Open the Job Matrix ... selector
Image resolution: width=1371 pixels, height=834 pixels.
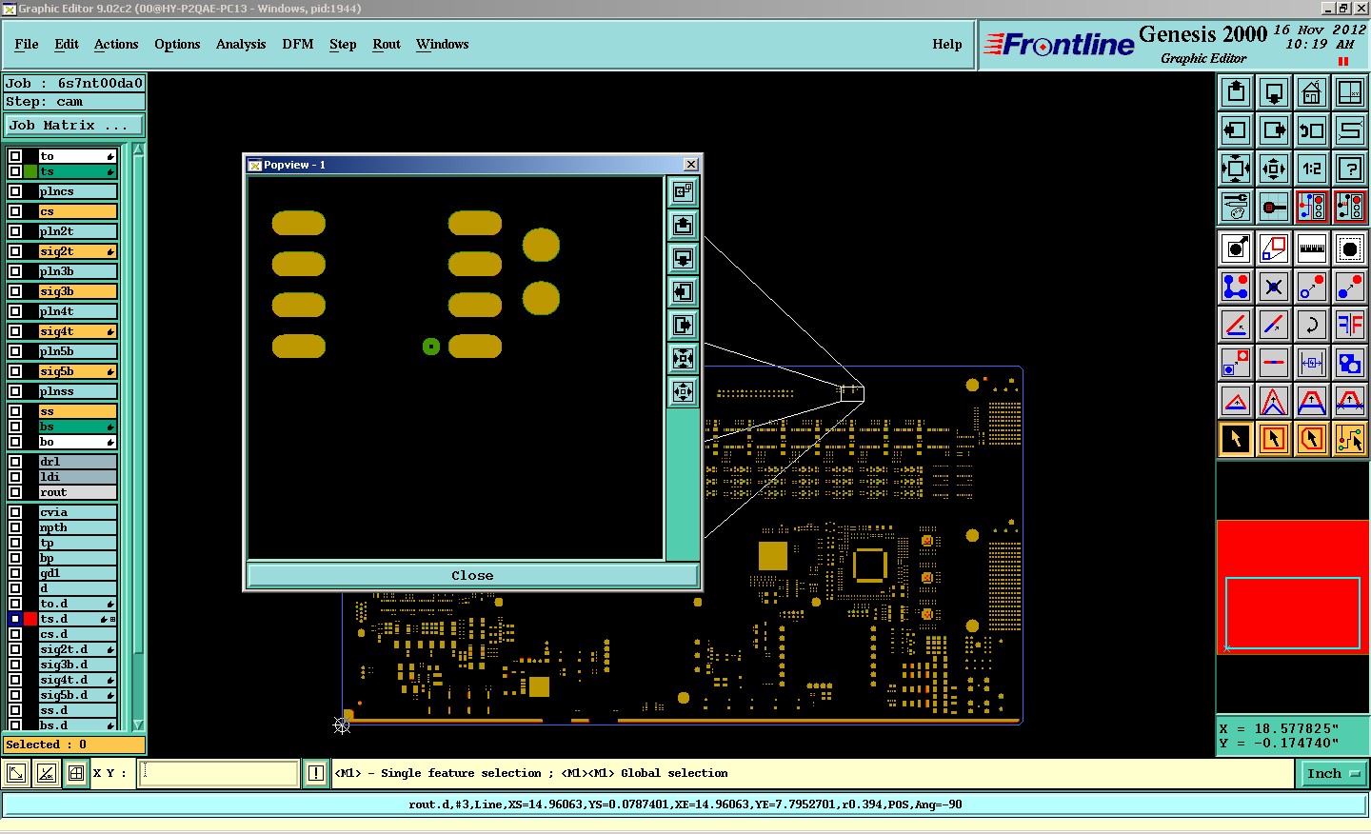(74, 125)
